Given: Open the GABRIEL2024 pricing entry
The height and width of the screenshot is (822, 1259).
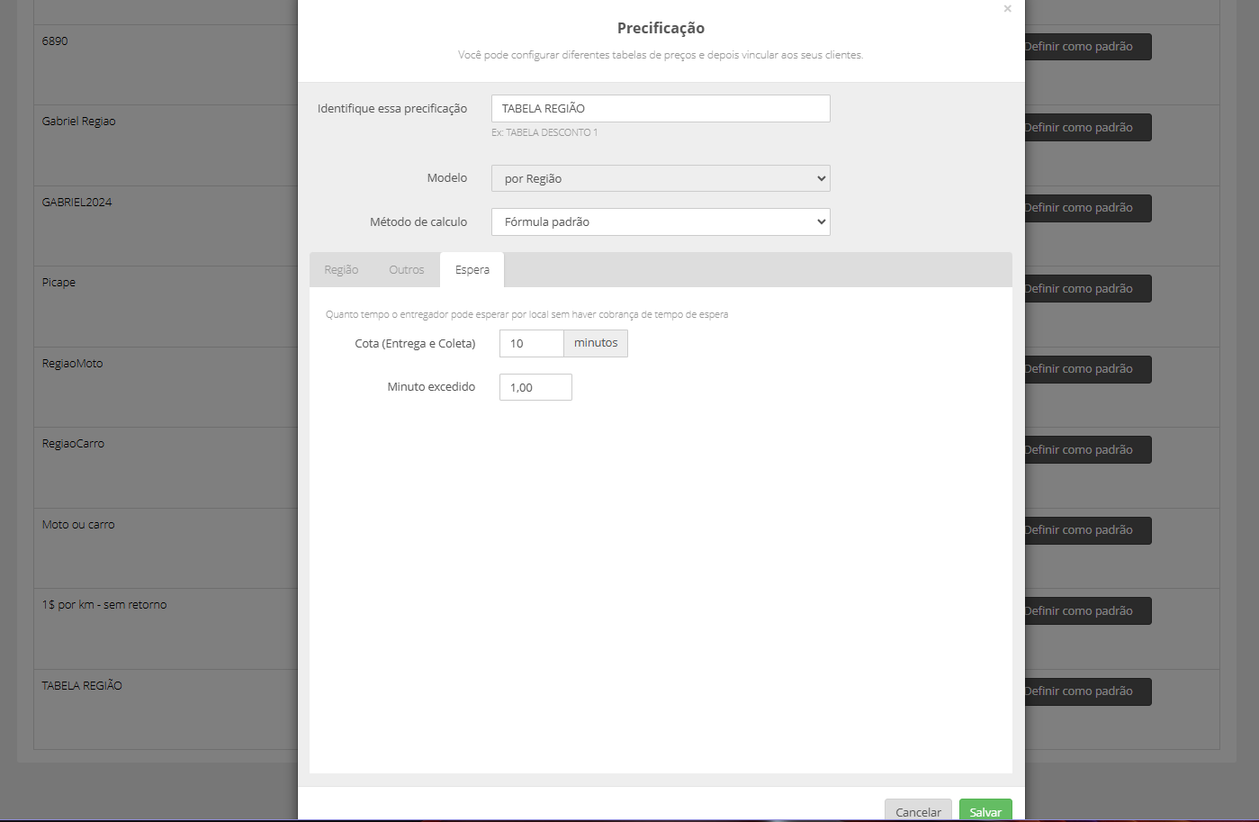Looking at the screenshot, I should 76,203.
